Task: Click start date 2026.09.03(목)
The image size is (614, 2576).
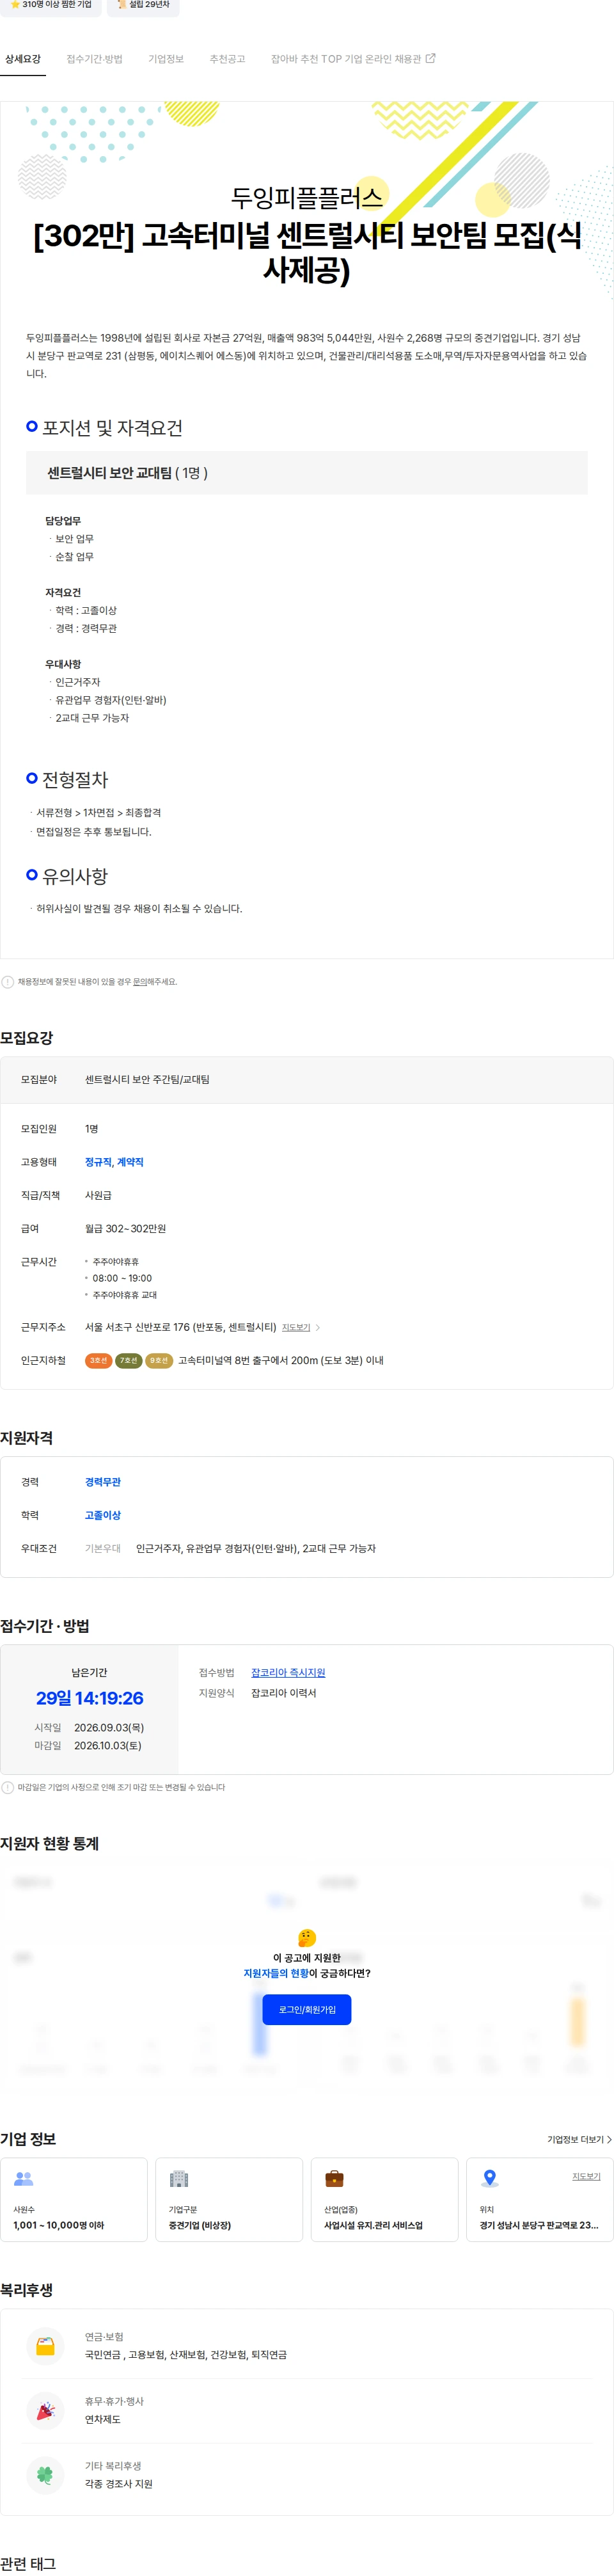Action: pos(109,1727)
